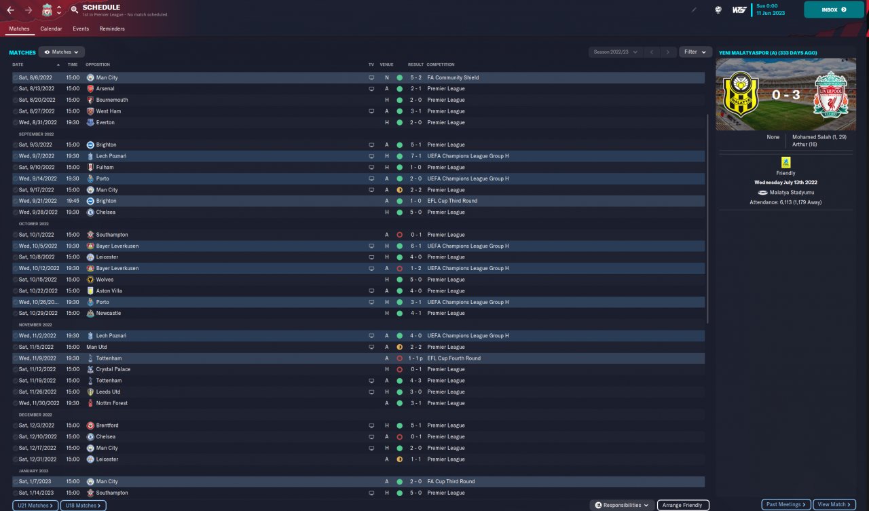Click the Liverpool crest in the scoreboard
869x511 pixels.
[830, 94]
